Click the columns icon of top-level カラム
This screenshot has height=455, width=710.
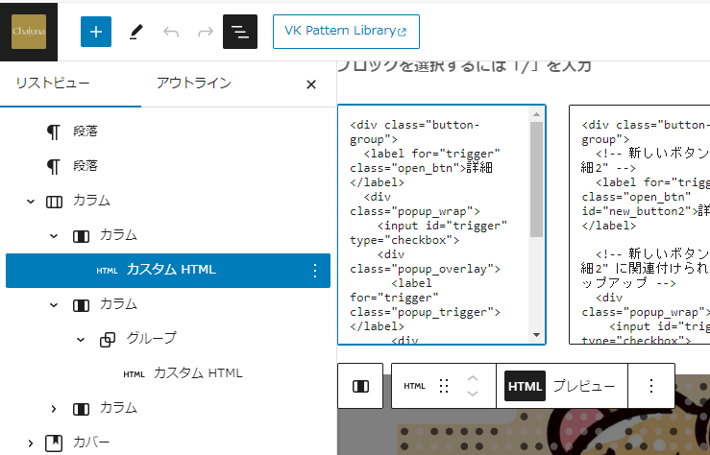pyautogui.click(x=55, y=202)
